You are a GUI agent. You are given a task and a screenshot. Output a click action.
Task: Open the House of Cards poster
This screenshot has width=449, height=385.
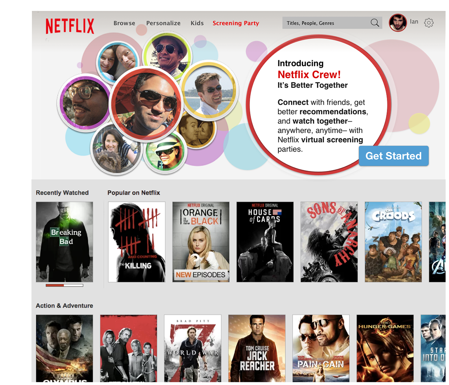[265, 242]
